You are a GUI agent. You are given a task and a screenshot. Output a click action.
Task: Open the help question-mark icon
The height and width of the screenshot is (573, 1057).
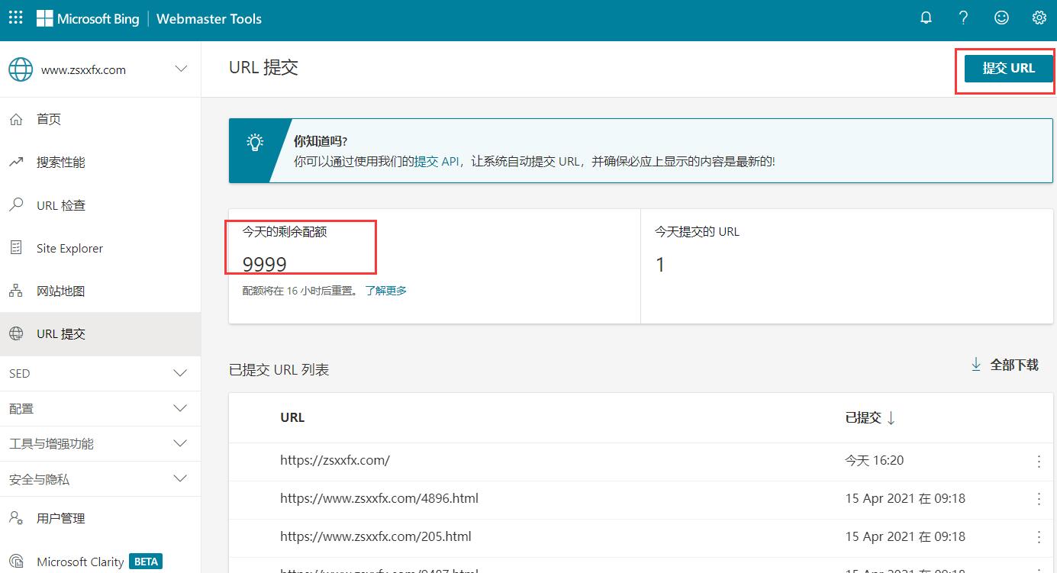(x=963, y=17)
